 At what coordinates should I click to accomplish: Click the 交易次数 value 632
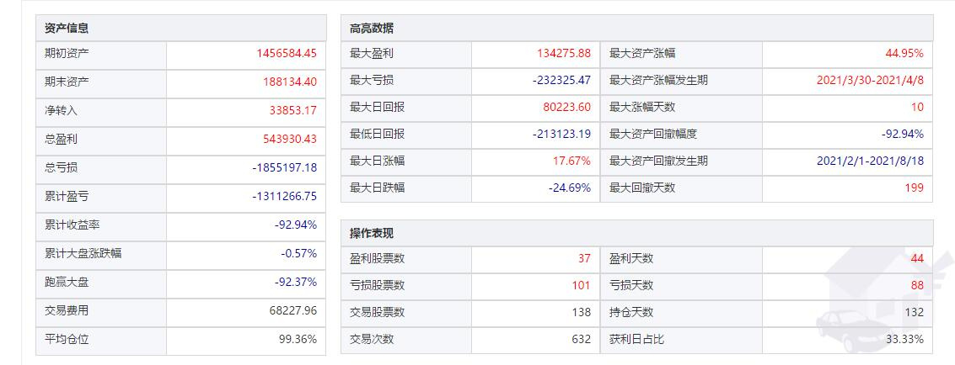point(582,339)
